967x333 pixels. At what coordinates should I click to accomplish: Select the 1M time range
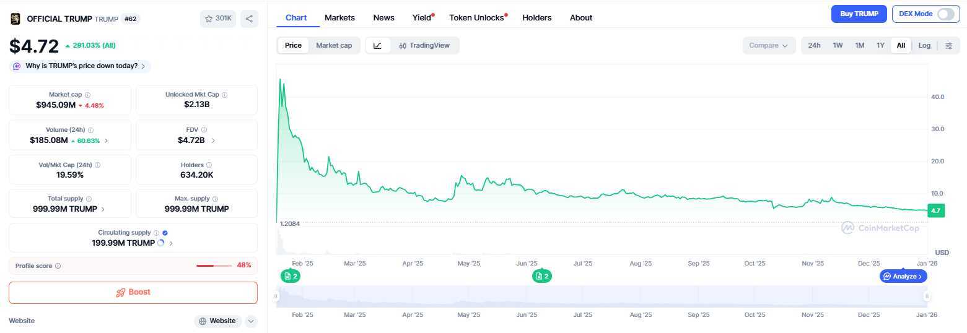pyautogui.click(x=859, y=45)
